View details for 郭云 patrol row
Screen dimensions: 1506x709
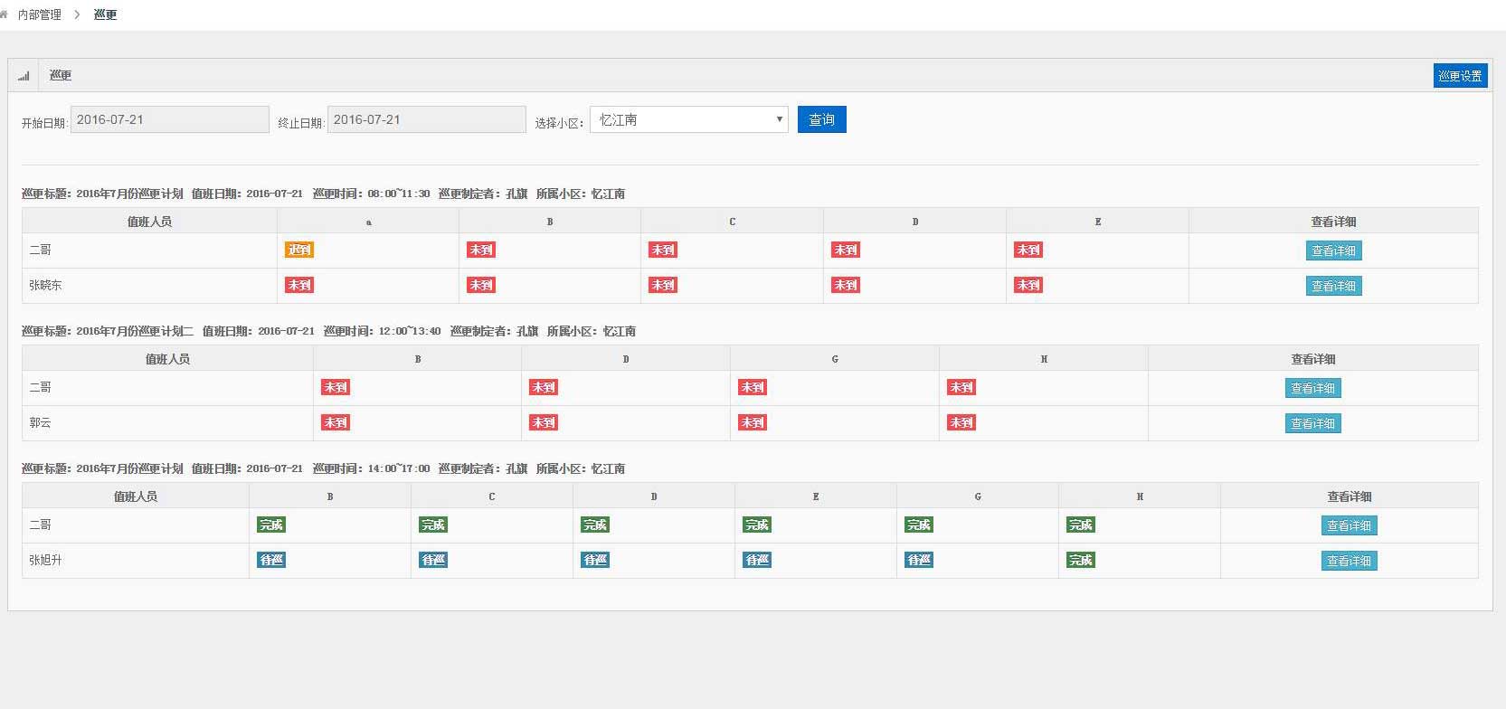[1313, 423]
